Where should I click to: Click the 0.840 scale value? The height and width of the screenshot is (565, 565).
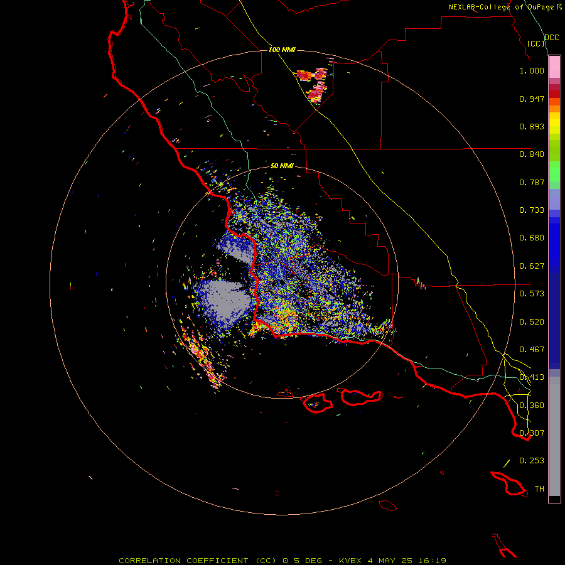pos(532,154)
